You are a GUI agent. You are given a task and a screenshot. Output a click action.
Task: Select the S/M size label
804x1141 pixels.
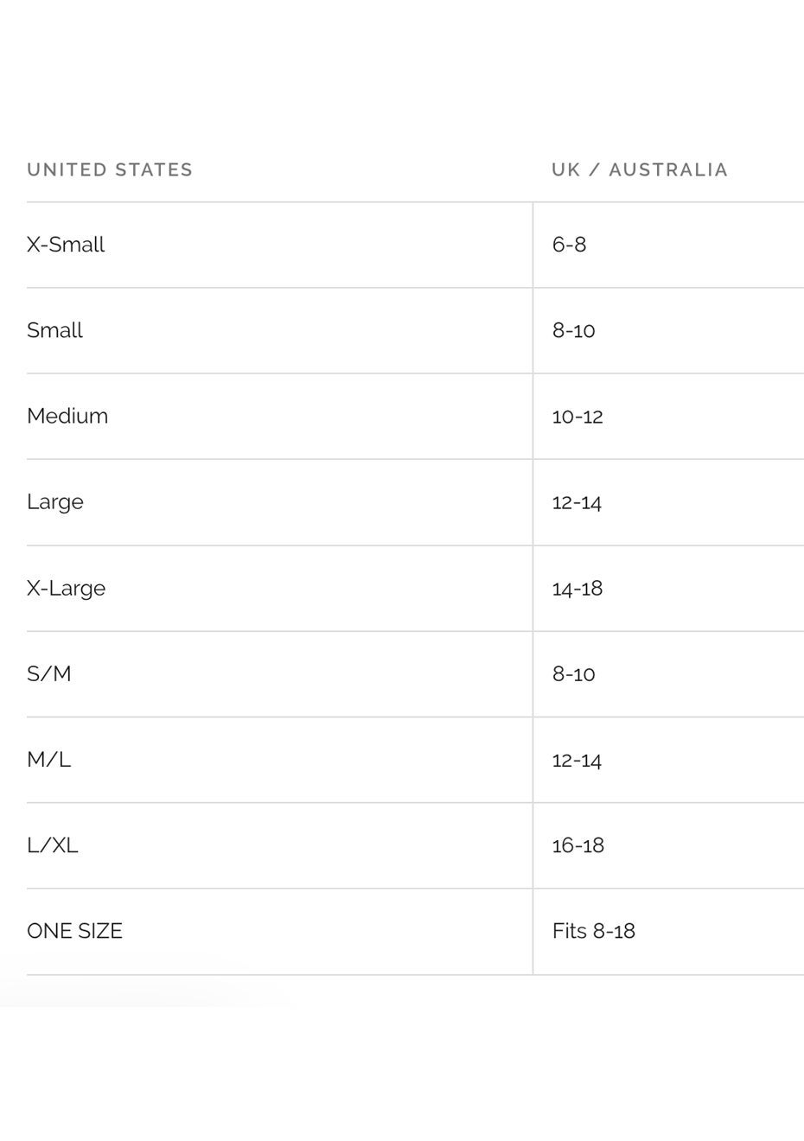pyautogui.click(x=49, y=673)
